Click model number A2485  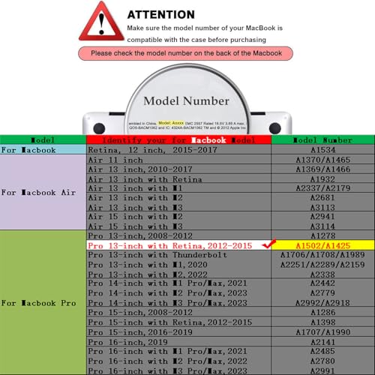322,351
